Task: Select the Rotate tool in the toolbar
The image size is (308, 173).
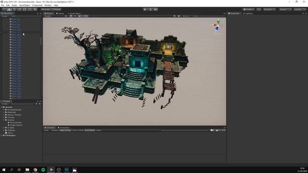Action: [x=14, y=10]
